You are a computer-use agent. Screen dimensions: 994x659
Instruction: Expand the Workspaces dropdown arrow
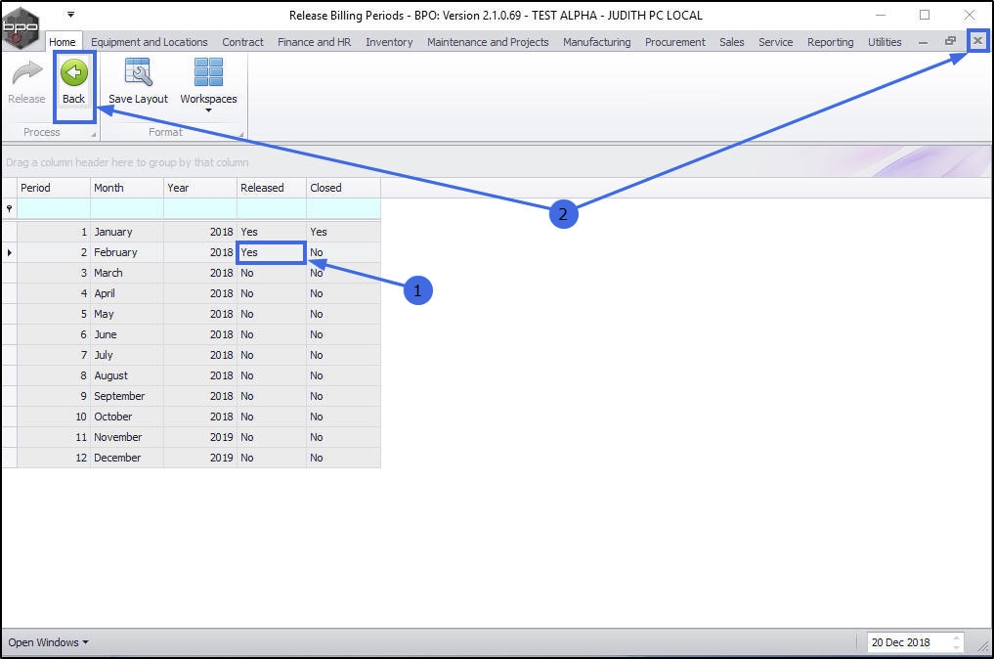pos(208,110)
